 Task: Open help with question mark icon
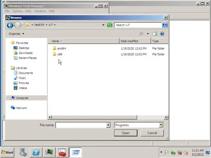click(x=162, y=34)
